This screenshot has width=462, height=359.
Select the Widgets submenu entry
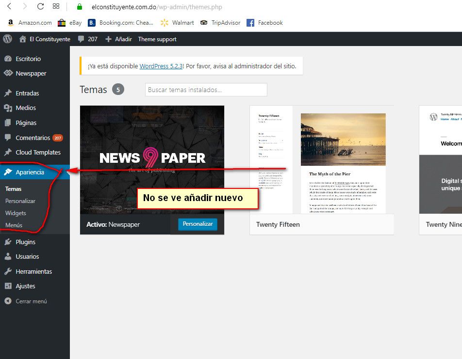(16, 213)
